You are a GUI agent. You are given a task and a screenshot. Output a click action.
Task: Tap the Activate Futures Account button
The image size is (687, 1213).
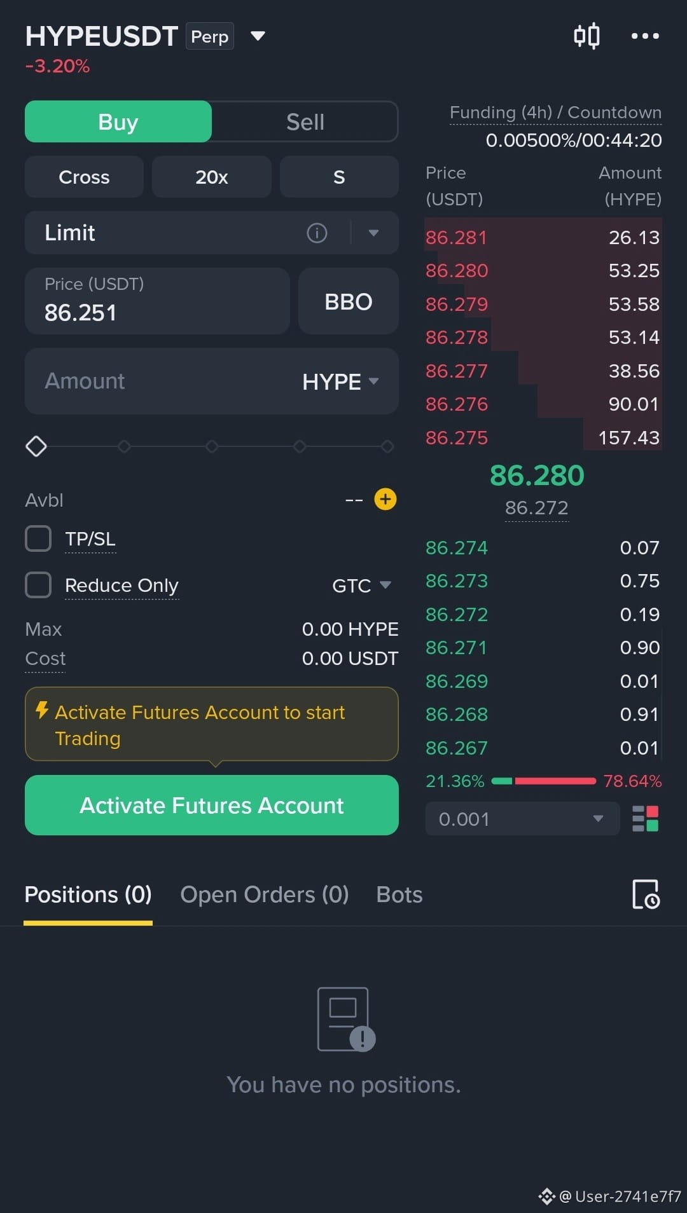point(212,805)
